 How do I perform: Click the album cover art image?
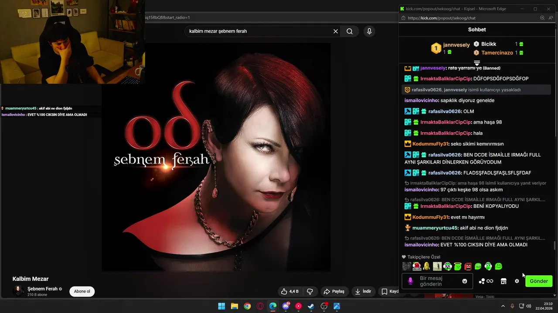pos(216,156)
